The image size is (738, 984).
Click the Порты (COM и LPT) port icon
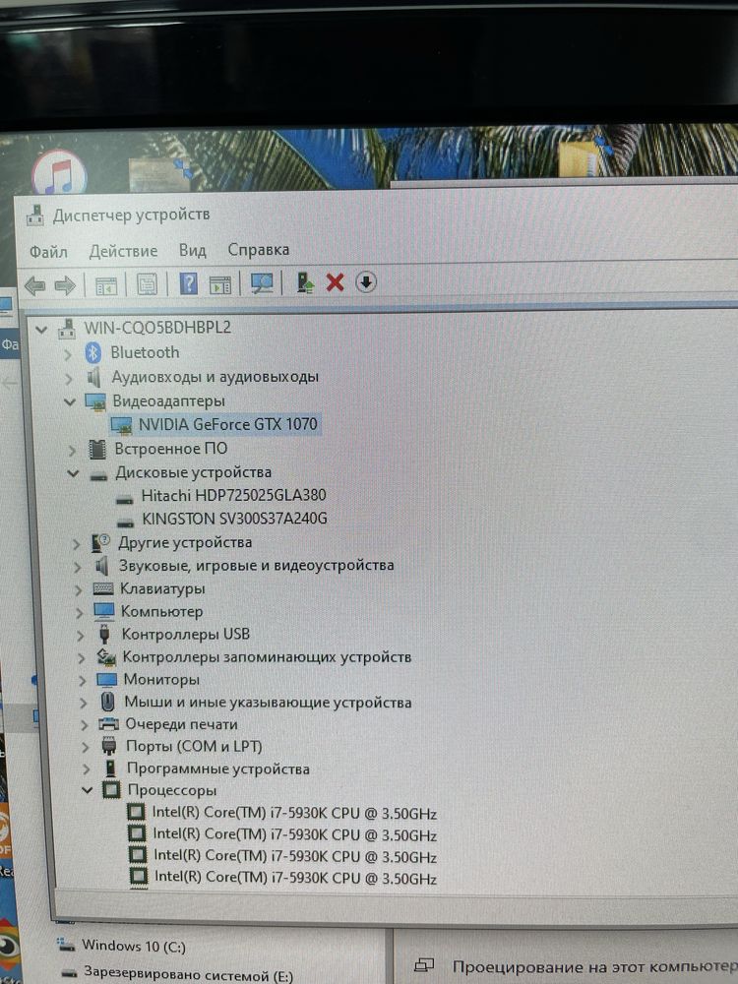tap(109, 746)
